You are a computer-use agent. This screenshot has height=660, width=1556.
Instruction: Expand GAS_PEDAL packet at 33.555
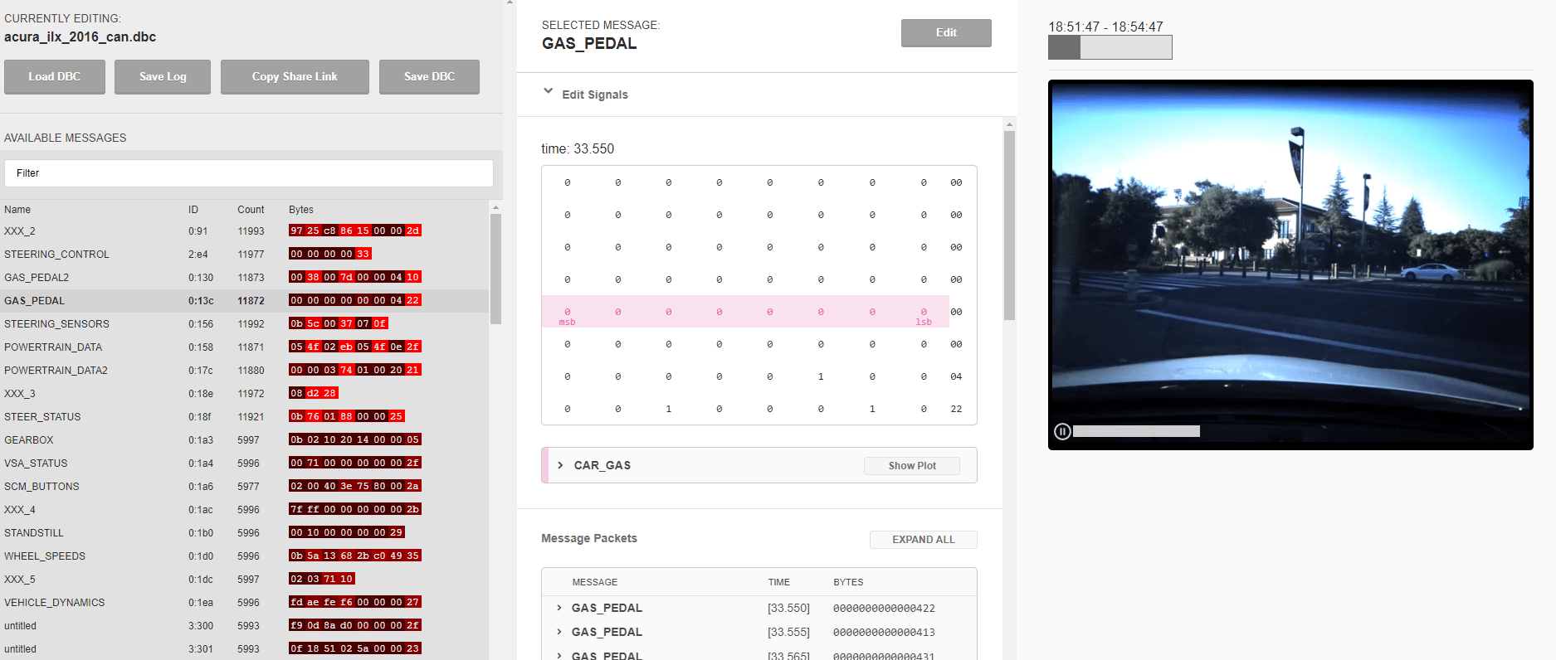pyautogui.click(x=559, y=632)
